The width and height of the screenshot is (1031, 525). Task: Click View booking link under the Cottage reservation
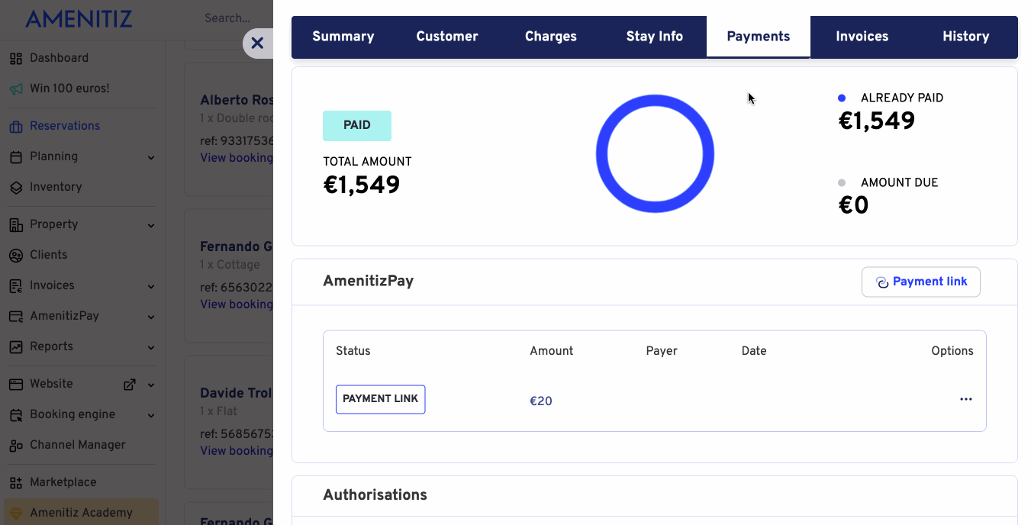pos(237,304)
